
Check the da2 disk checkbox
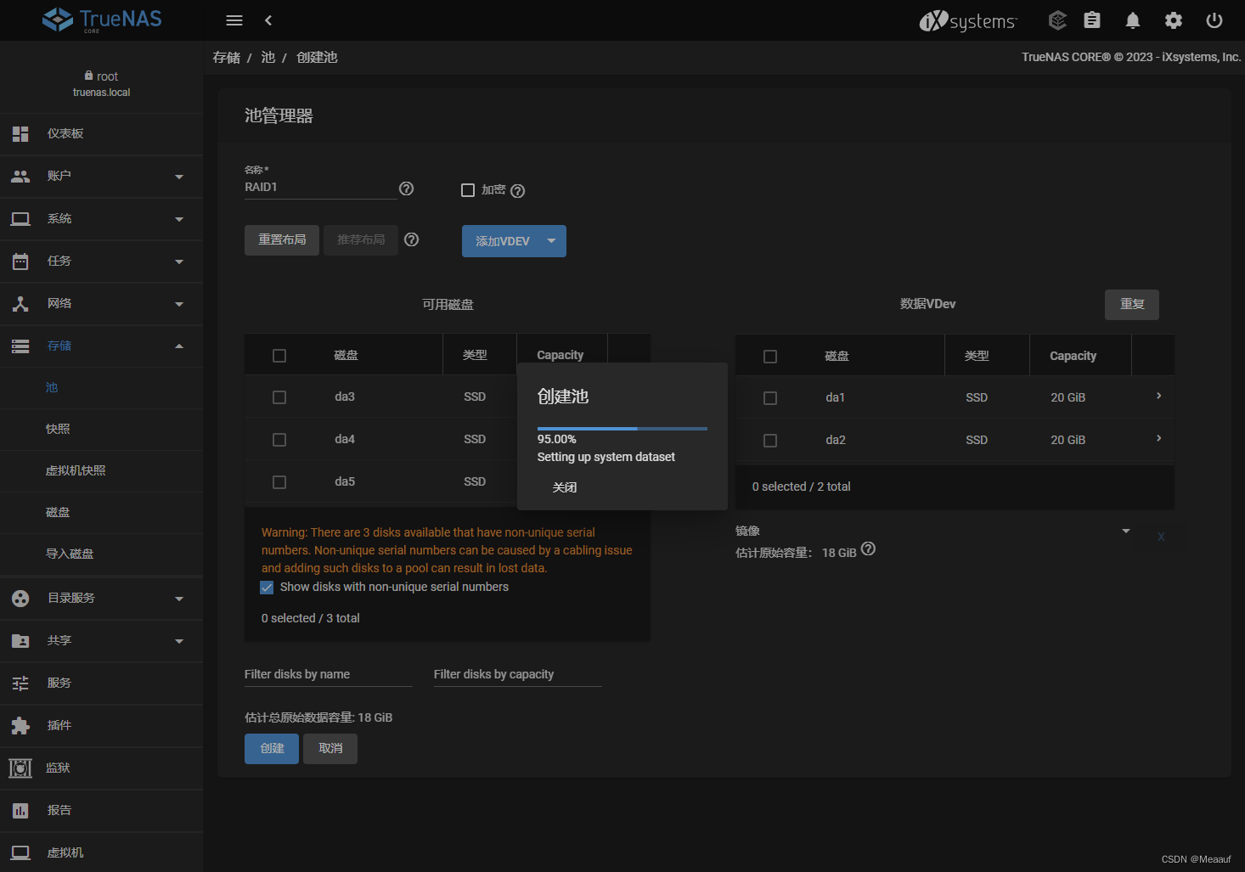click(x=770, y=441)
